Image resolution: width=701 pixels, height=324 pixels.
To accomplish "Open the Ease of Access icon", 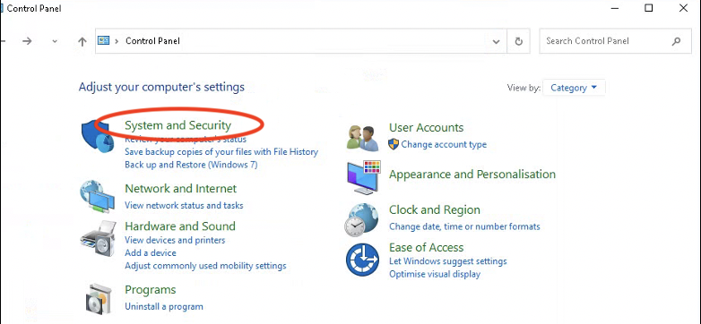I will click(x=362, y=260).
